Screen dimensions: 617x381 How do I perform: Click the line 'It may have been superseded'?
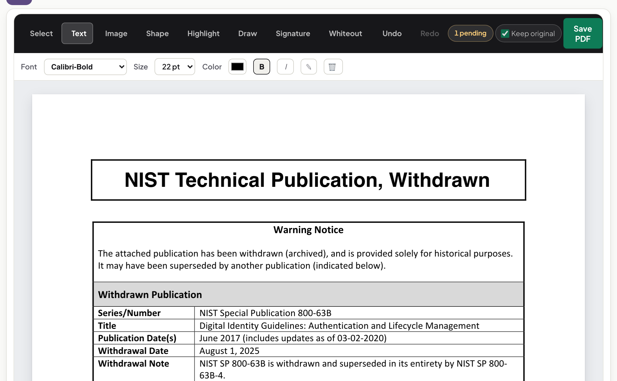[242, 266]
